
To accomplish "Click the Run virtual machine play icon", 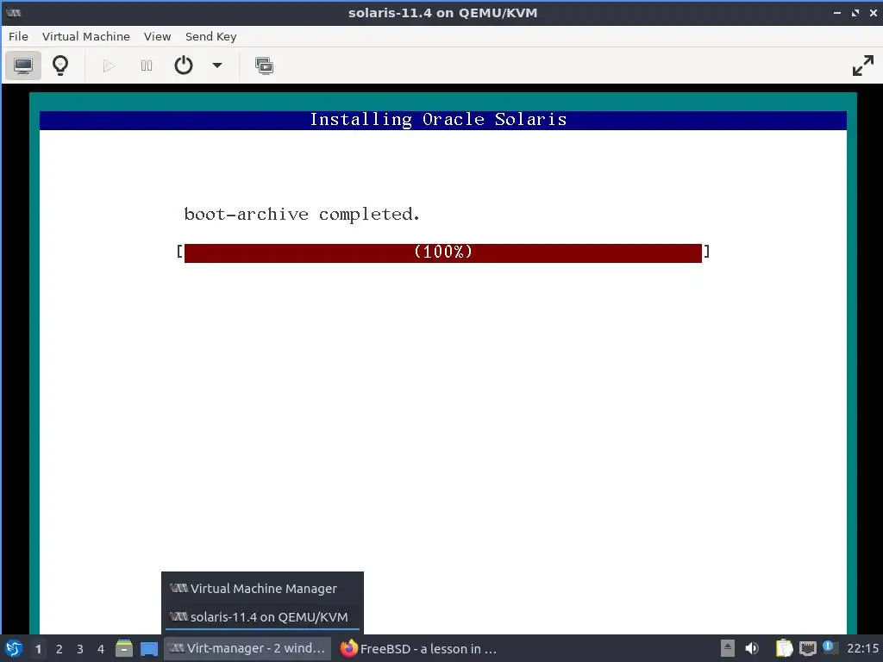I will pos(110,66).
